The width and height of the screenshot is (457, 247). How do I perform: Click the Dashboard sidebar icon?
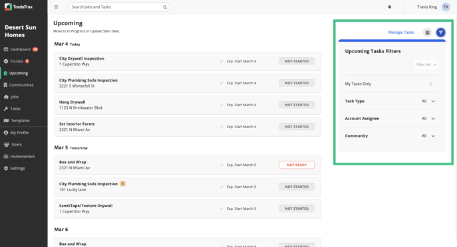6,49
